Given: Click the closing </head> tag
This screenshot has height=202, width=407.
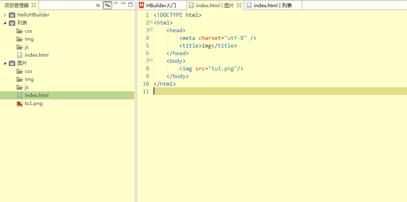Looking at the screenshot, I should pyautogui.click(x=178, y=53).
